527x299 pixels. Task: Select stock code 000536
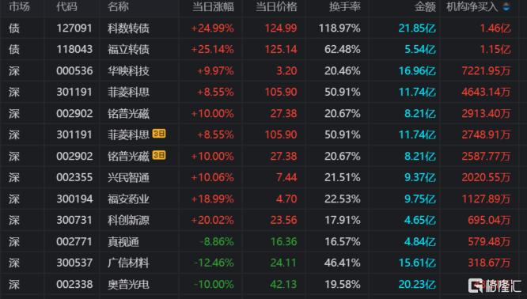click(x=74, y=71)
